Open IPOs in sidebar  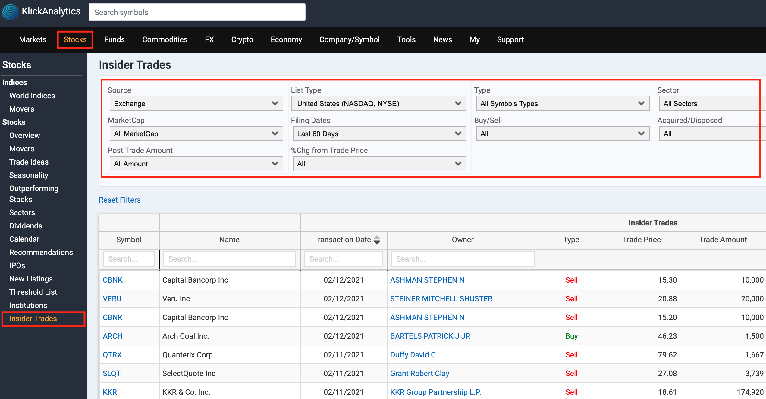[x=17, y=265]
